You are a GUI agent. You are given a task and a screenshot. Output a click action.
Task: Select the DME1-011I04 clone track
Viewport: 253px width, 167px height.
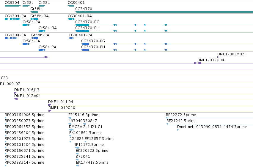click(x=151, y=105)
